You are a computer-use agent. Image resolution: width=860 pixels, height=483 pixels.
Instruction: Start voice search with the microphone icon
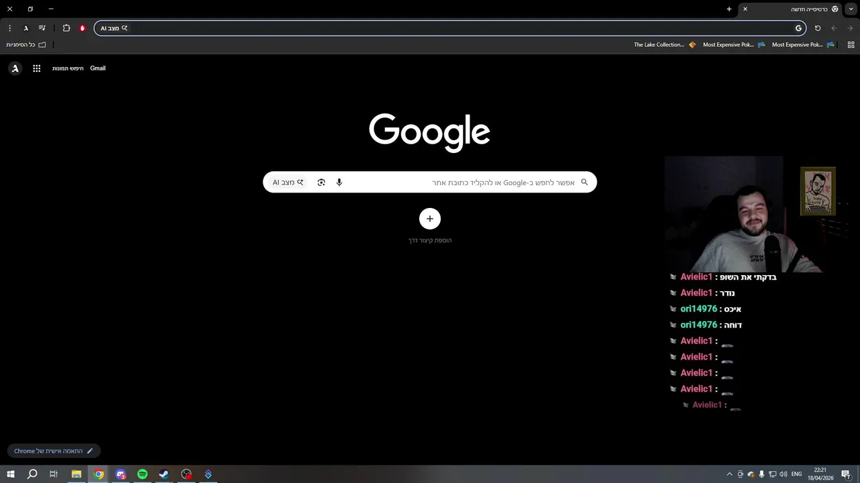339,182
